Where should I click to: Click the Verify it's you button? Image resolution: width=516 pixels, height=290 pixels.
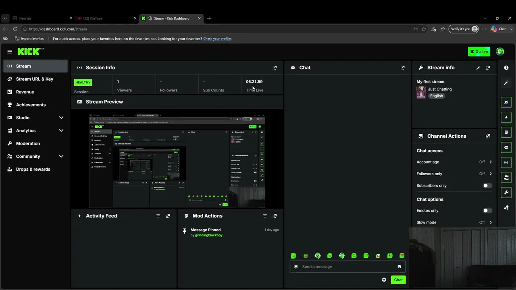pyautogui.click(x=464, y=29)
